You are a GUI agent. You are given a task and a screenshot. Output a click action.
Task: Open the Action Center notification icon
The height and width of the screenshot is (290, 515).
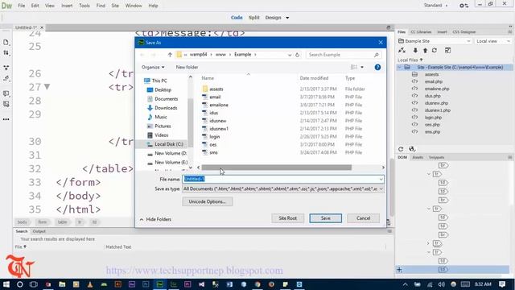point(502,284)
